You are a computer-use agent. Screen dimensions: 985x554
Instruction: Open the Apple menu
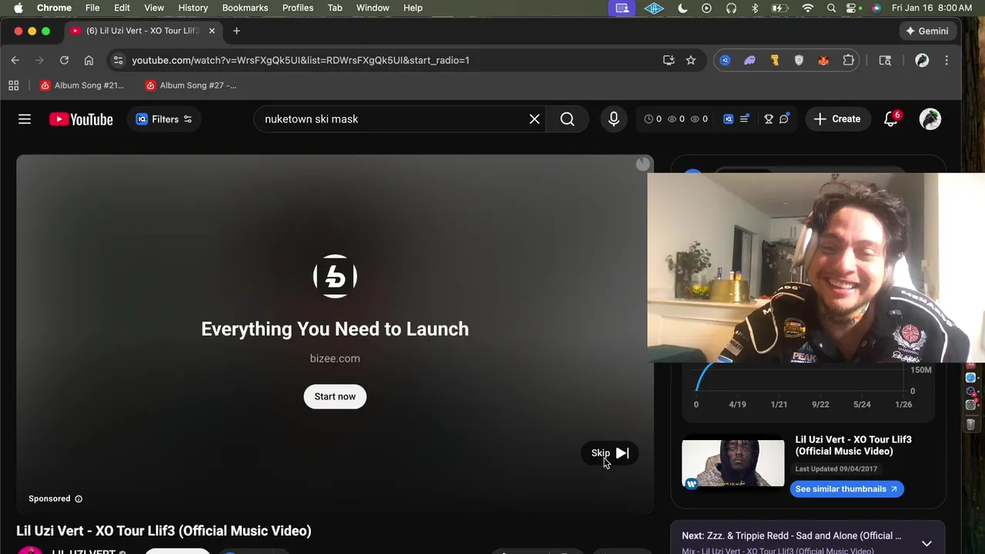pyautogui.click(x=18, y=8)
